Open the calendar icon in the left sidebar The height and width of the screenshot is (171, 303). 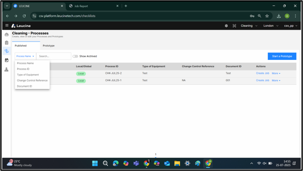[6, 60]
